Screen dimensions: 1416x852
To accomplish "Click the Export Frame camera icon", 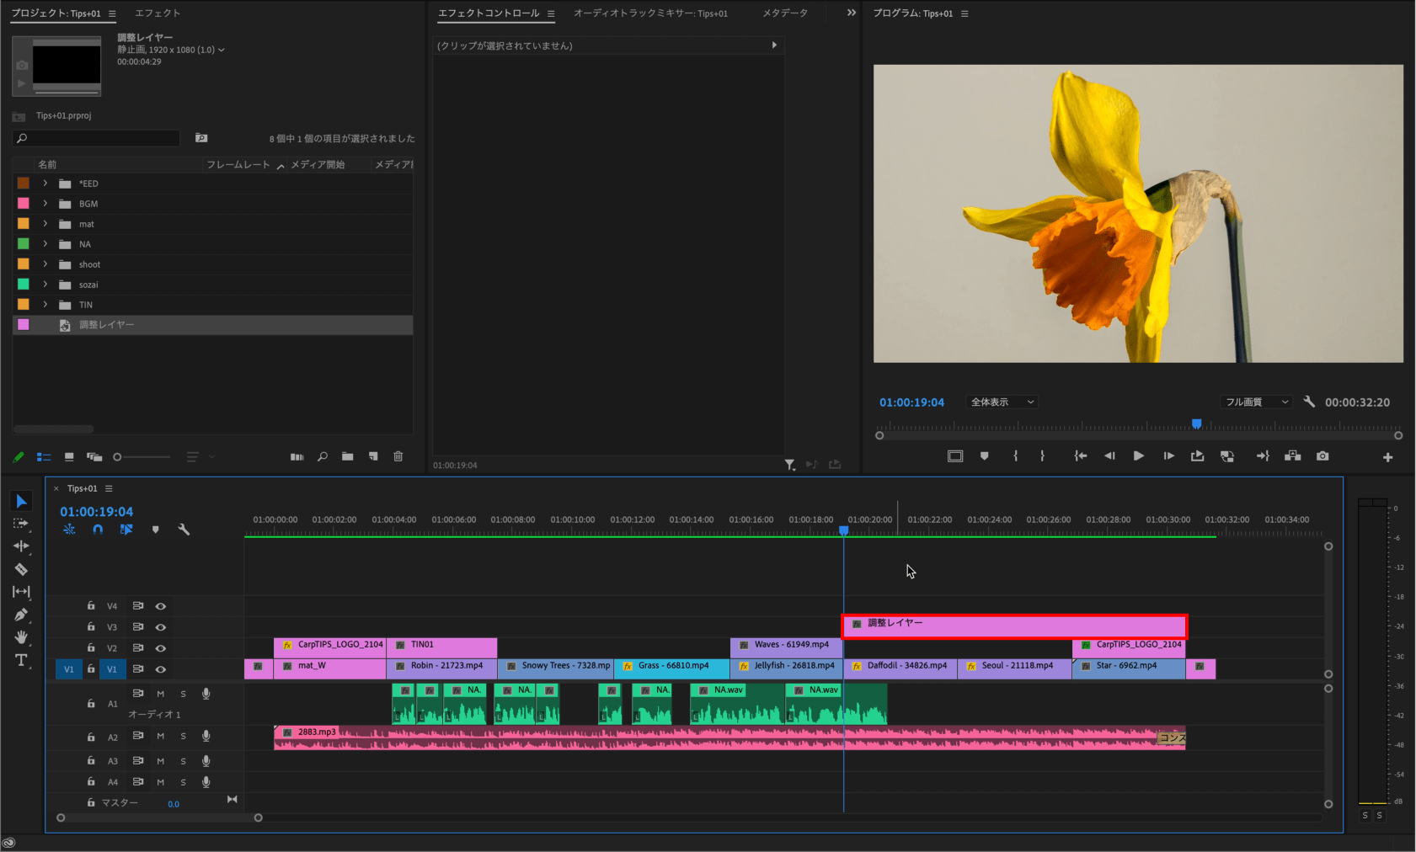I will click(x=1322, y=456).
